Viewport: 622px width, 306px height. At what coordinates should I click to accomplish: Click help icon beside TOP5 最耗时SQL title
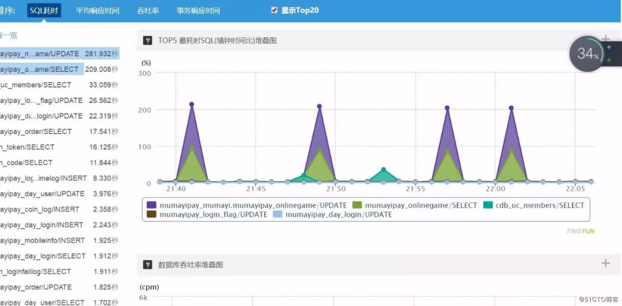[147, 40]
